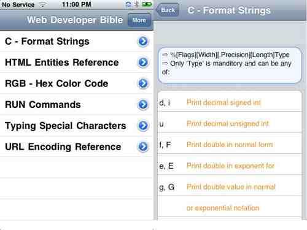Screen dimensions: 307x230
Task: Select the HTML Entities Reference list item
Action: coord(77,63)
